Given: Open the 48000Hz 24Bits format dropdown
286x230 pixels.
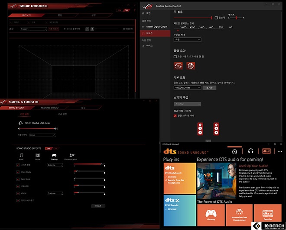Looking at the screenshot, I should coord(187,88).
